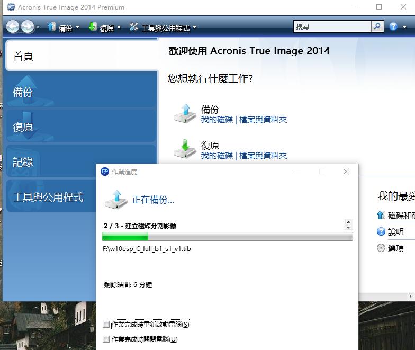Open 我的磁碟 link under 備份
Image resolution: width=415 pixels, height=350 pixels.
[217, 120]
